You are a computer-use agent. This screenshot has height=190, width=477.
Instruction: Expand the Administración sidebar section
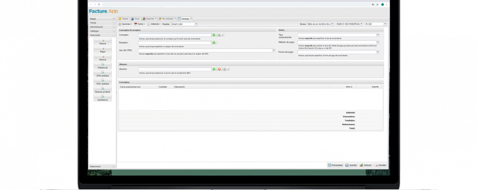click(x=114, y=27)
